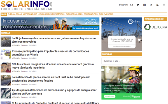Screen dimensions: 168x104
Task: Select the Inicio menu tab
Action: 4,14
